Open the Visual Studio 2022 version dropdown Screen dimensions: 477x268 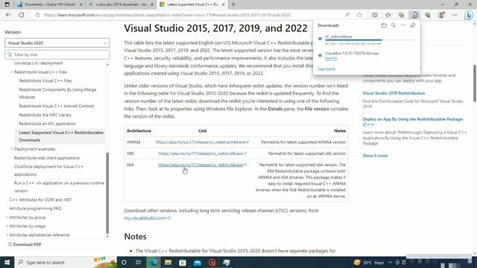click(x=57, y=43)
